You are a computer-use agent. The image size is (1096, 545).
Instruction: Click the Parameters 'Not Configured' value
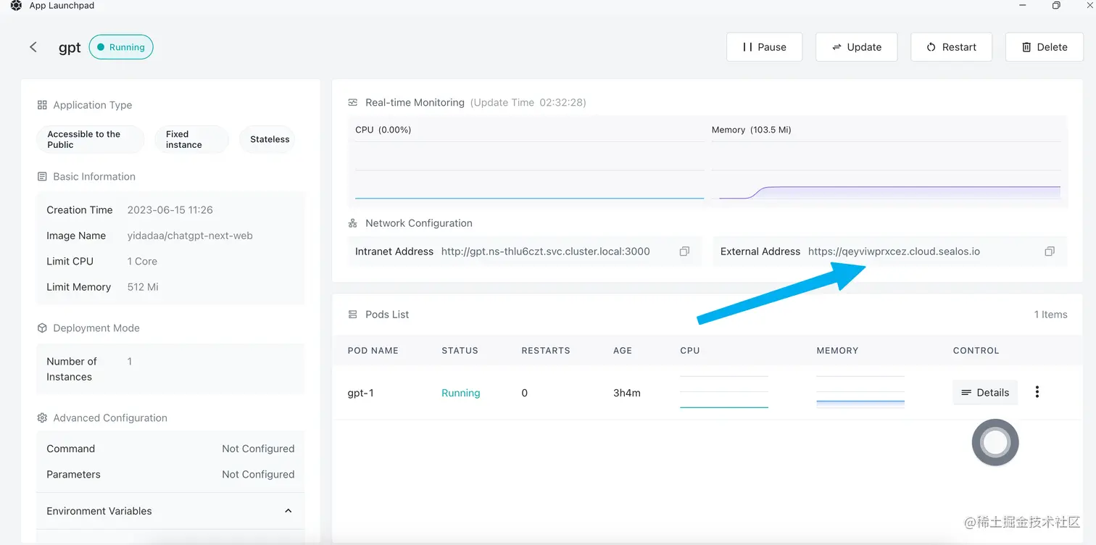pos(258,474)
